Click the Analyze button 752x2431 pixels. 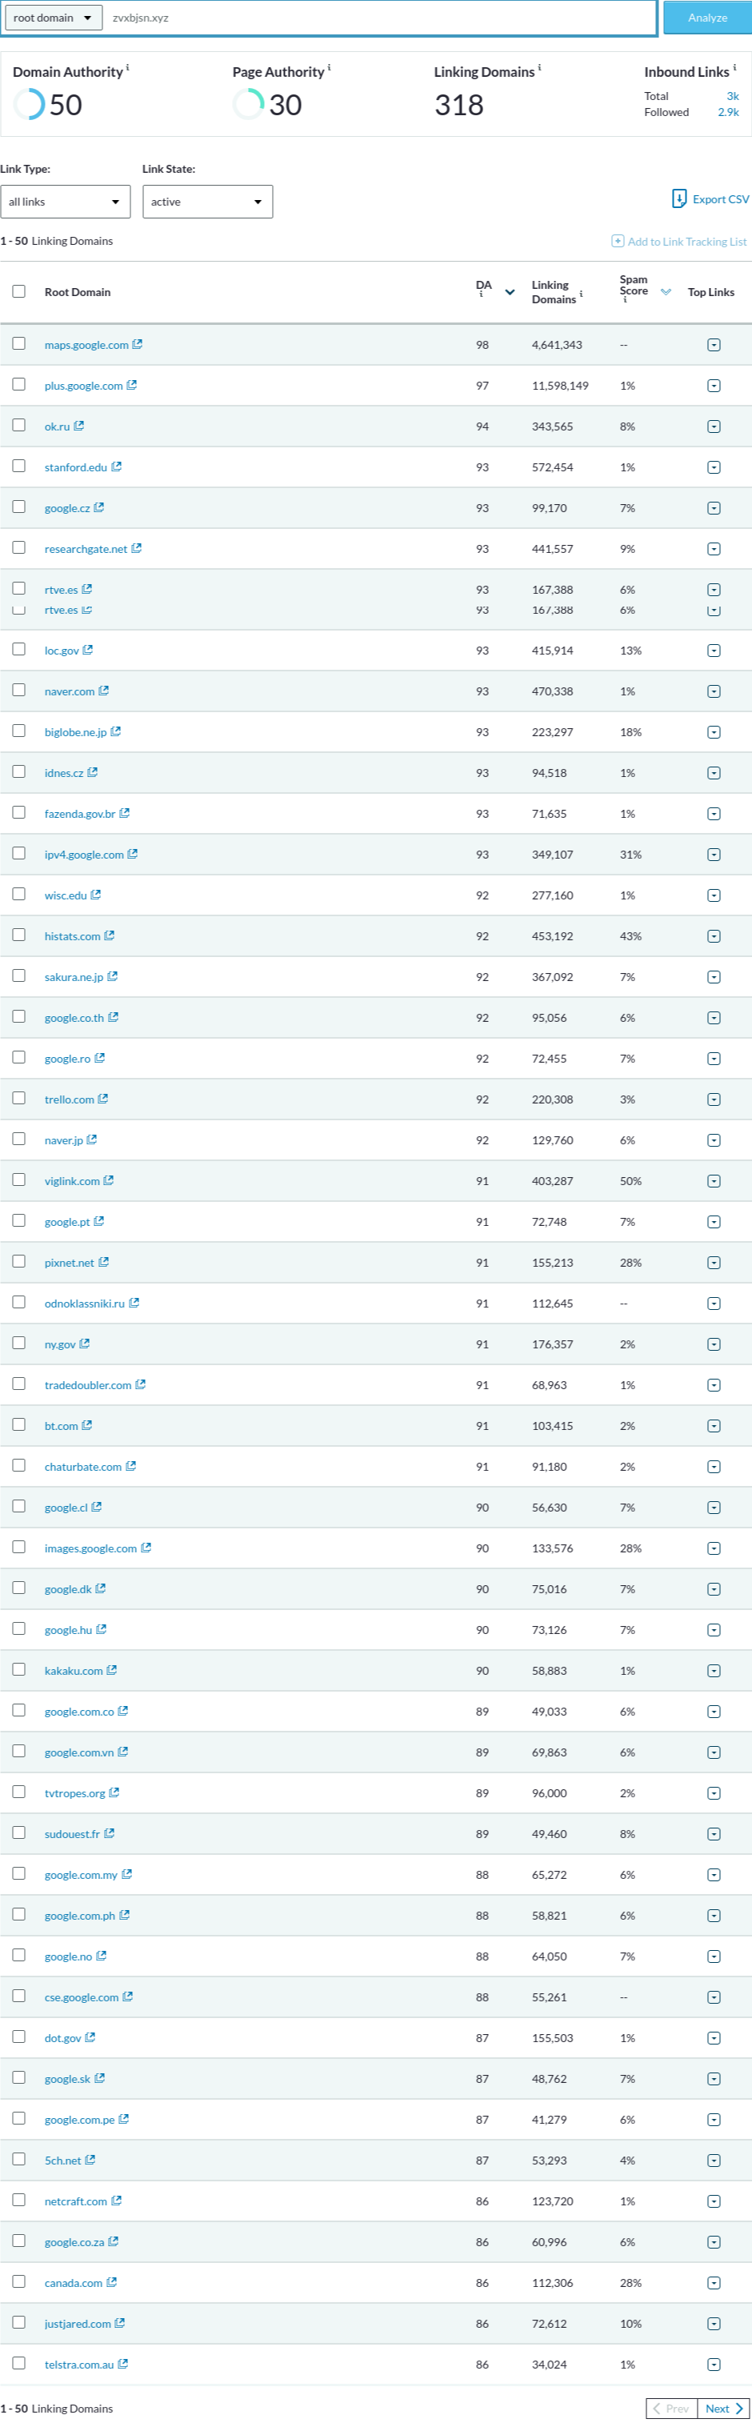[706, 18]
